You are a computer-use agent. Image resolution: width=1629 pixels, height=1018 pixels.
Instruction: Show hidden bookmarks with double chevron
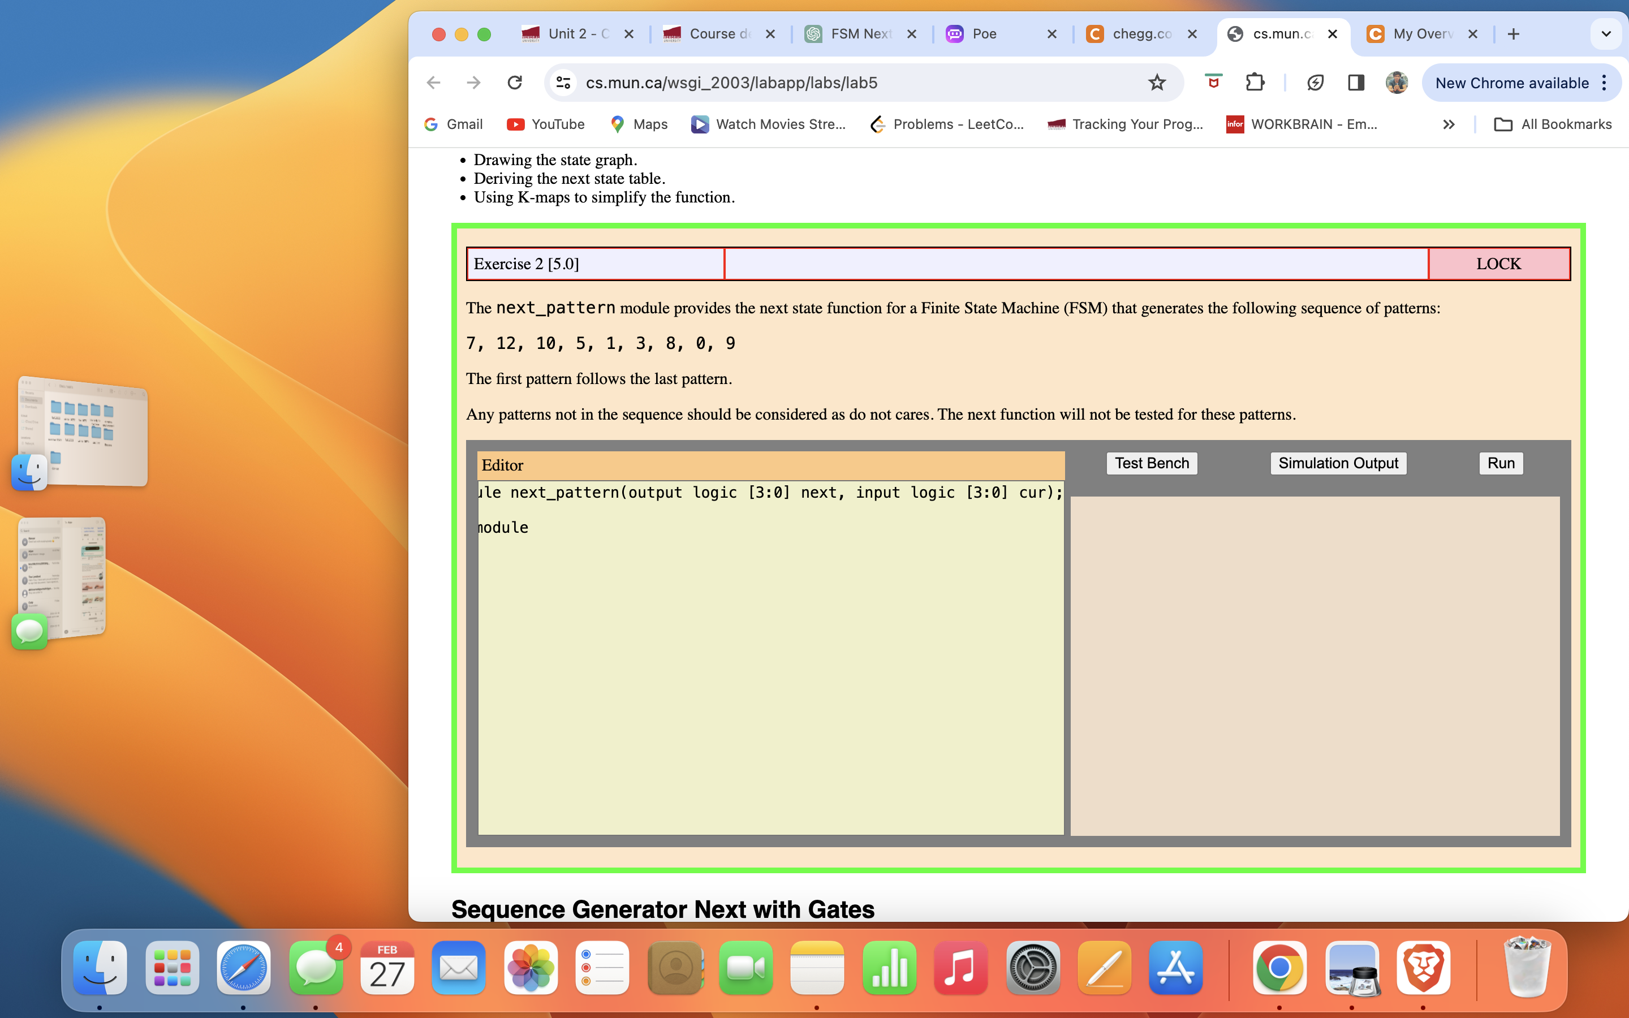click(1449, 124)
